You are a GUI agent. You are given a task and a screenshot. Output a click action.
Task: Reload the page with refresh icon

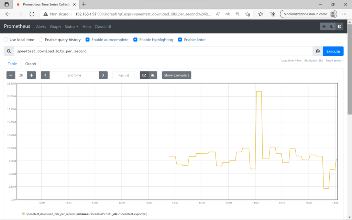click(x=32, y=14)
